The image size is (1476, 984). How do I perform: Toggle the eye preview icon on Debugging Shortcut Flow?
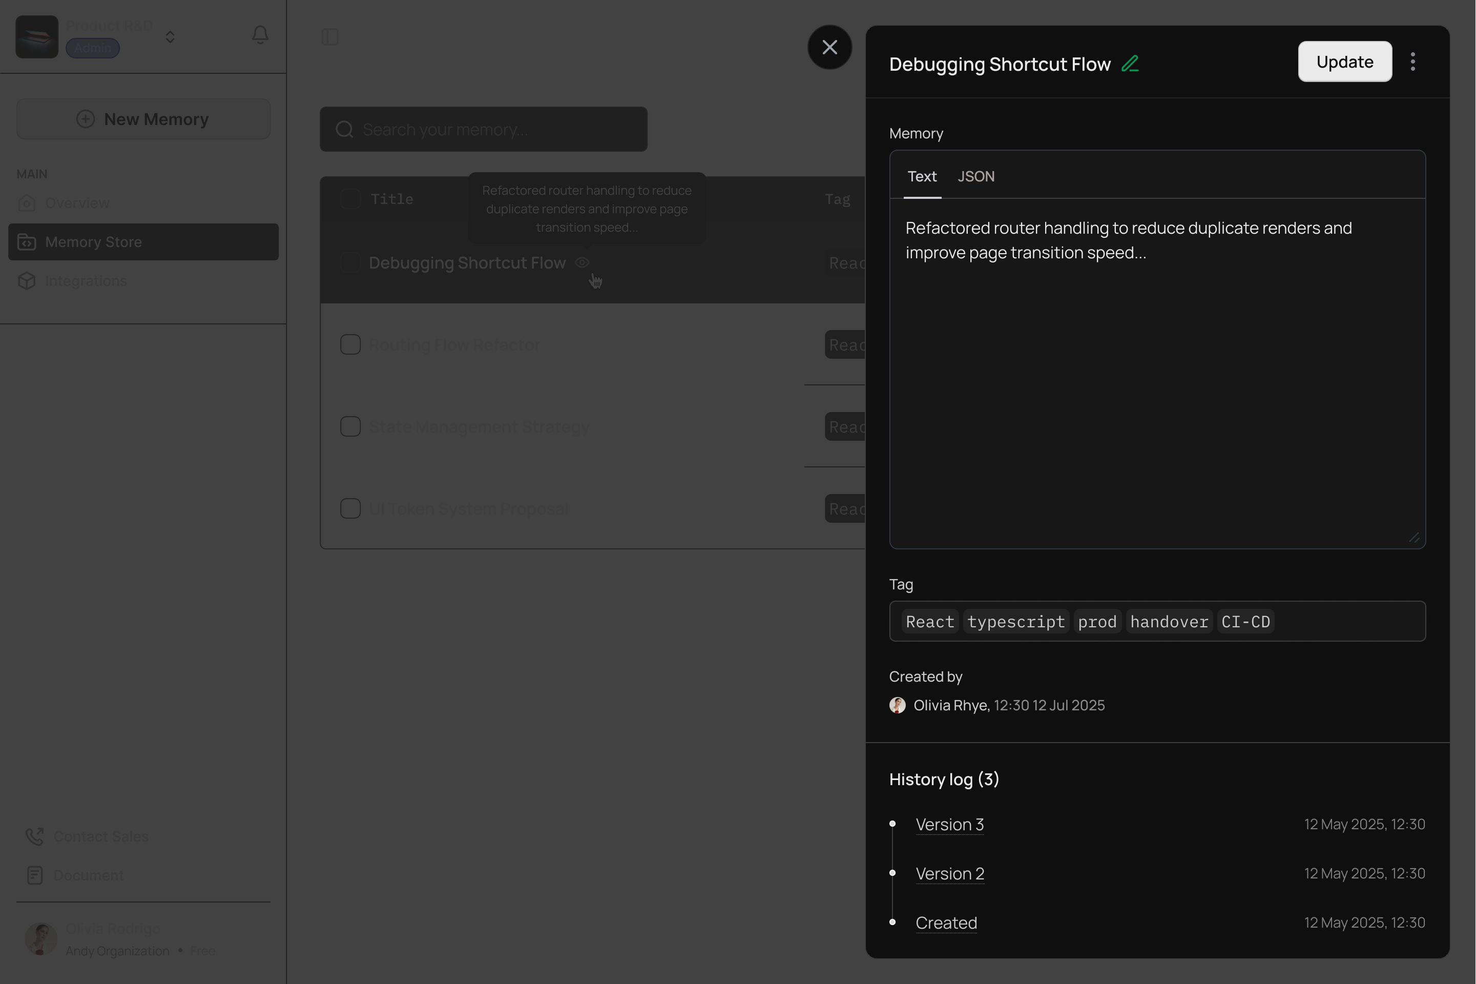tap(582, 262)
